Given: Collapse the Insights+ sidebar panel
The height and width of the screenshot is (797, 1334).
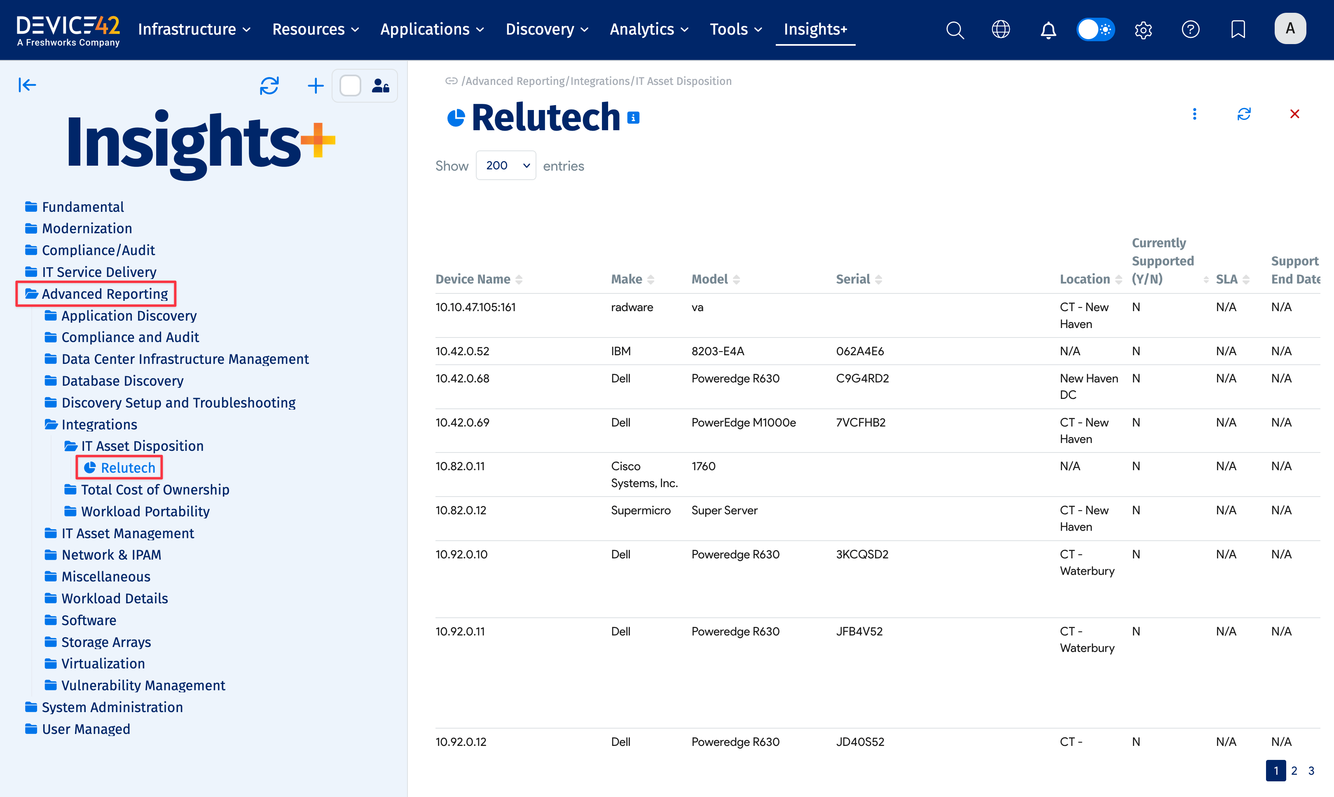Looking at the screenshot, I should point(27,85).
